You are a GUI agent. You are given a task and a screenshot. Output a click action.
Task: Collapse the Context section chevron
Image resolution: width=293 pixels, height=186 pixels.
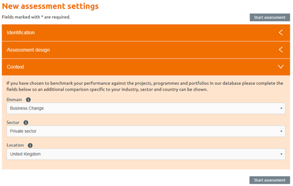[281, 66]
